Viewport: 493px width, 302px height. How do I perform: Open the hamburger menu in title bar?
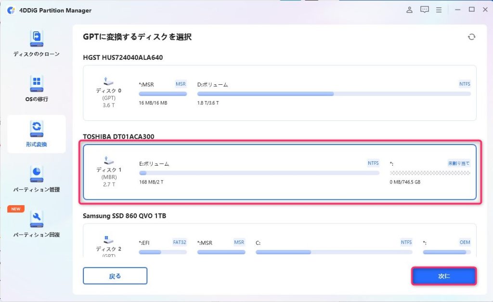tap(439, 10)
